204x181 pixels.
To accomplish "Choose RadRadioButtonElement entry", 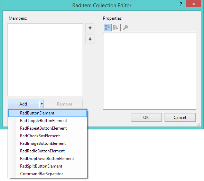I will 47,151.
